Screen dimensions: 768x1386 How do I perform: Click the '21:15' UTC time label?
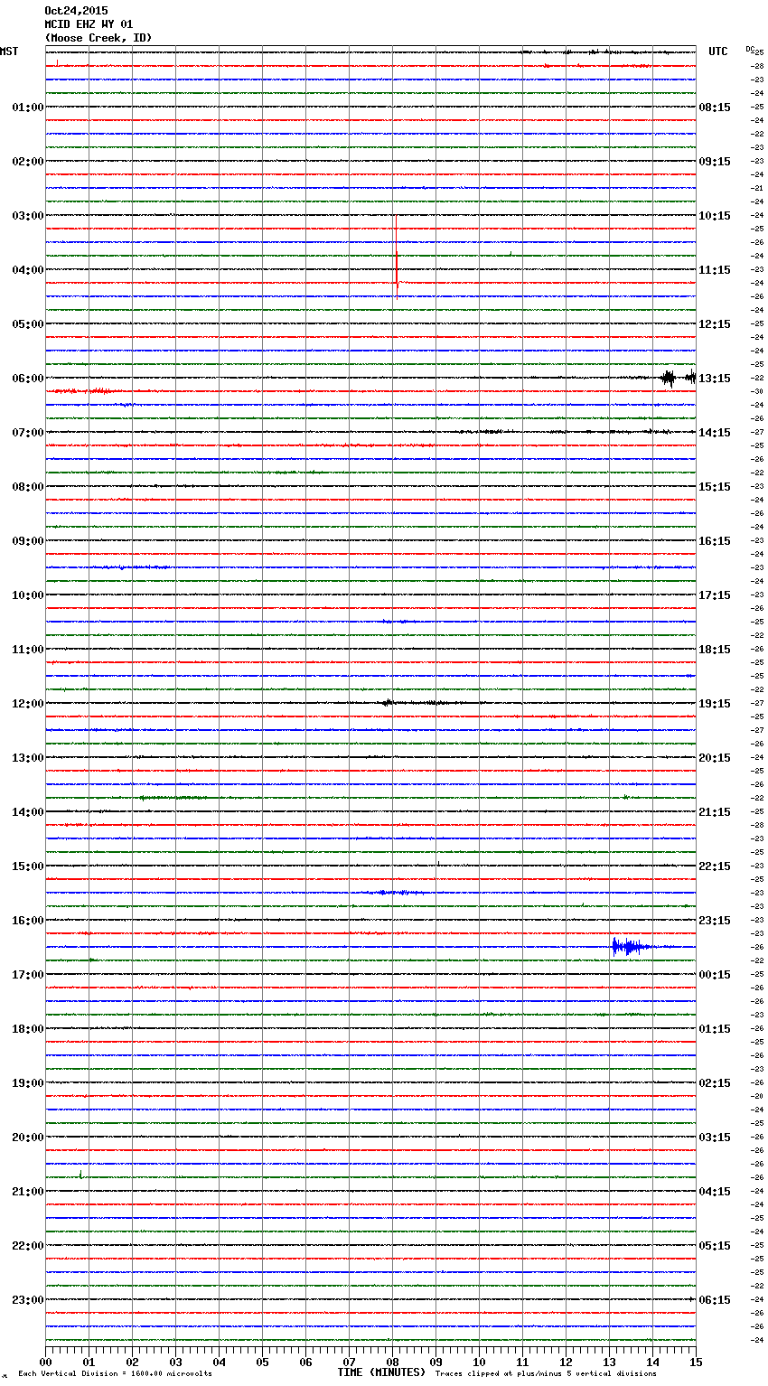tap(715, 812)
